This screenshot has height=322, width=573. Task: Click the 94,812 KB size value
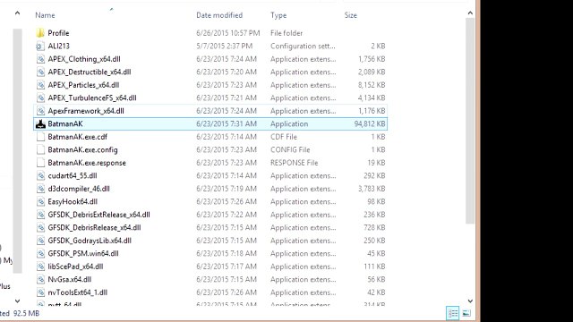[370, 123]
